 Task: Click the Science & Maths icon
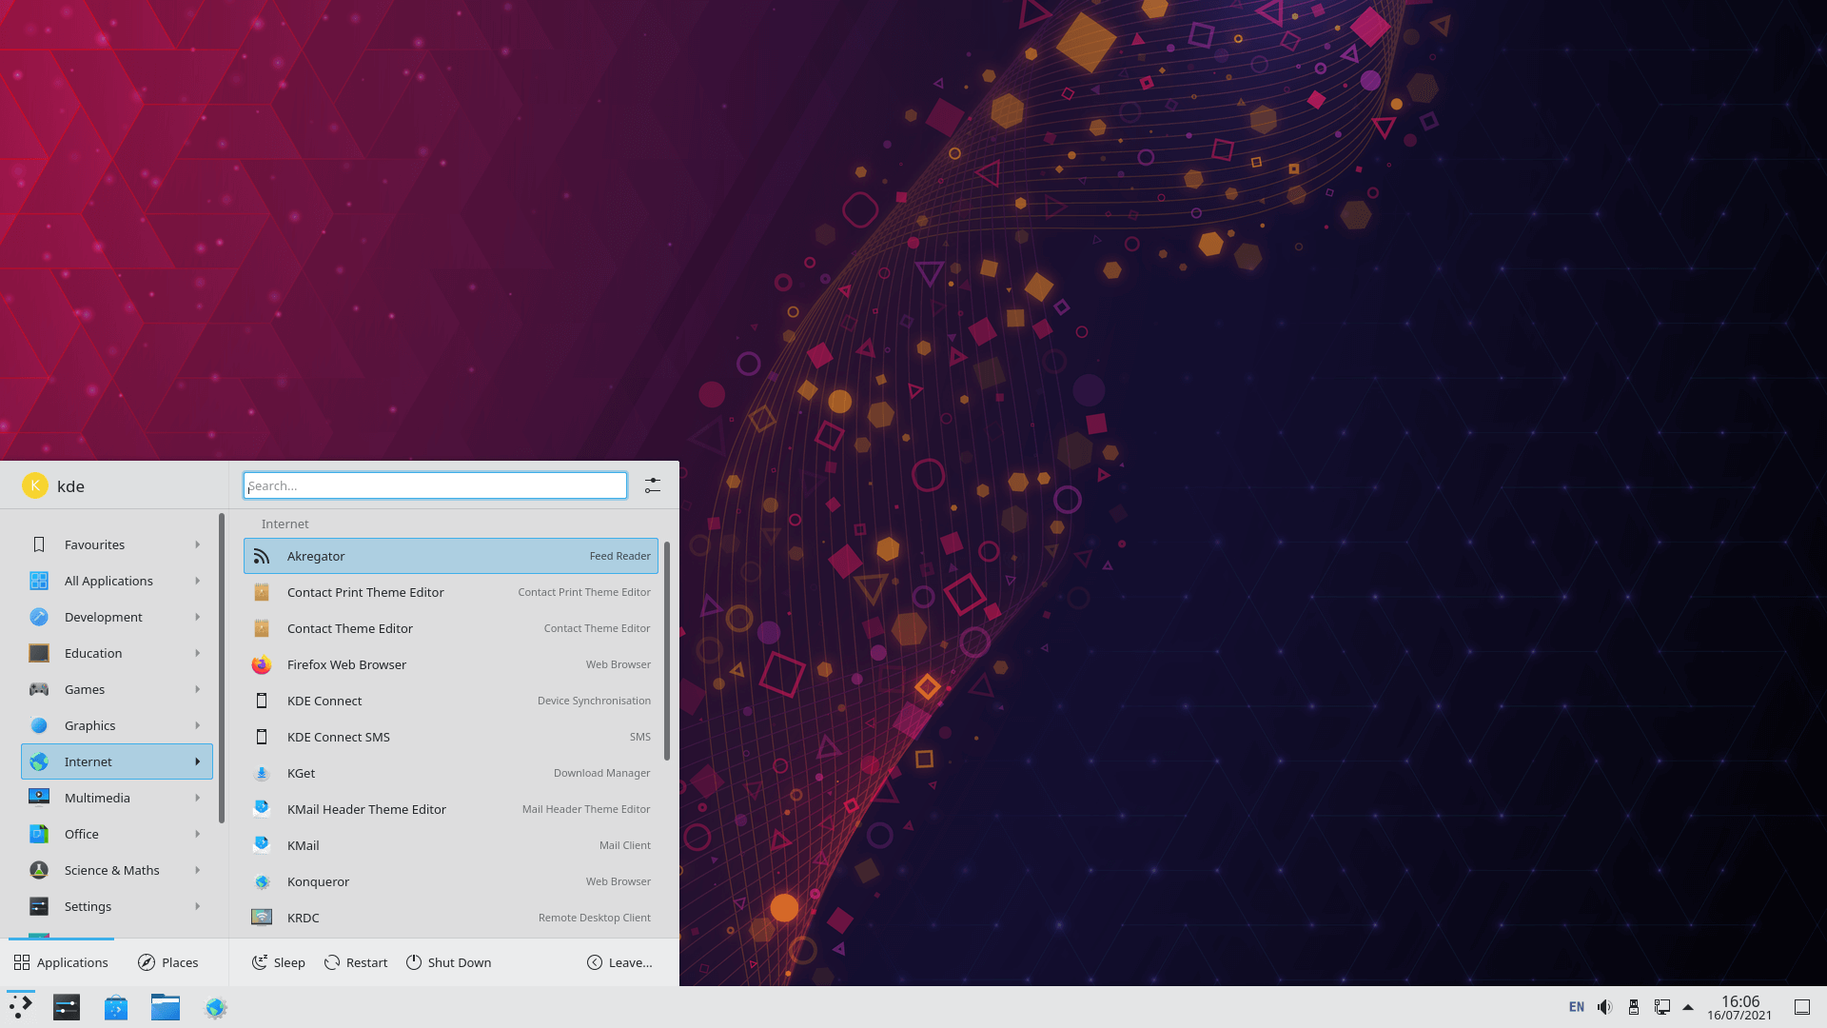39,870
